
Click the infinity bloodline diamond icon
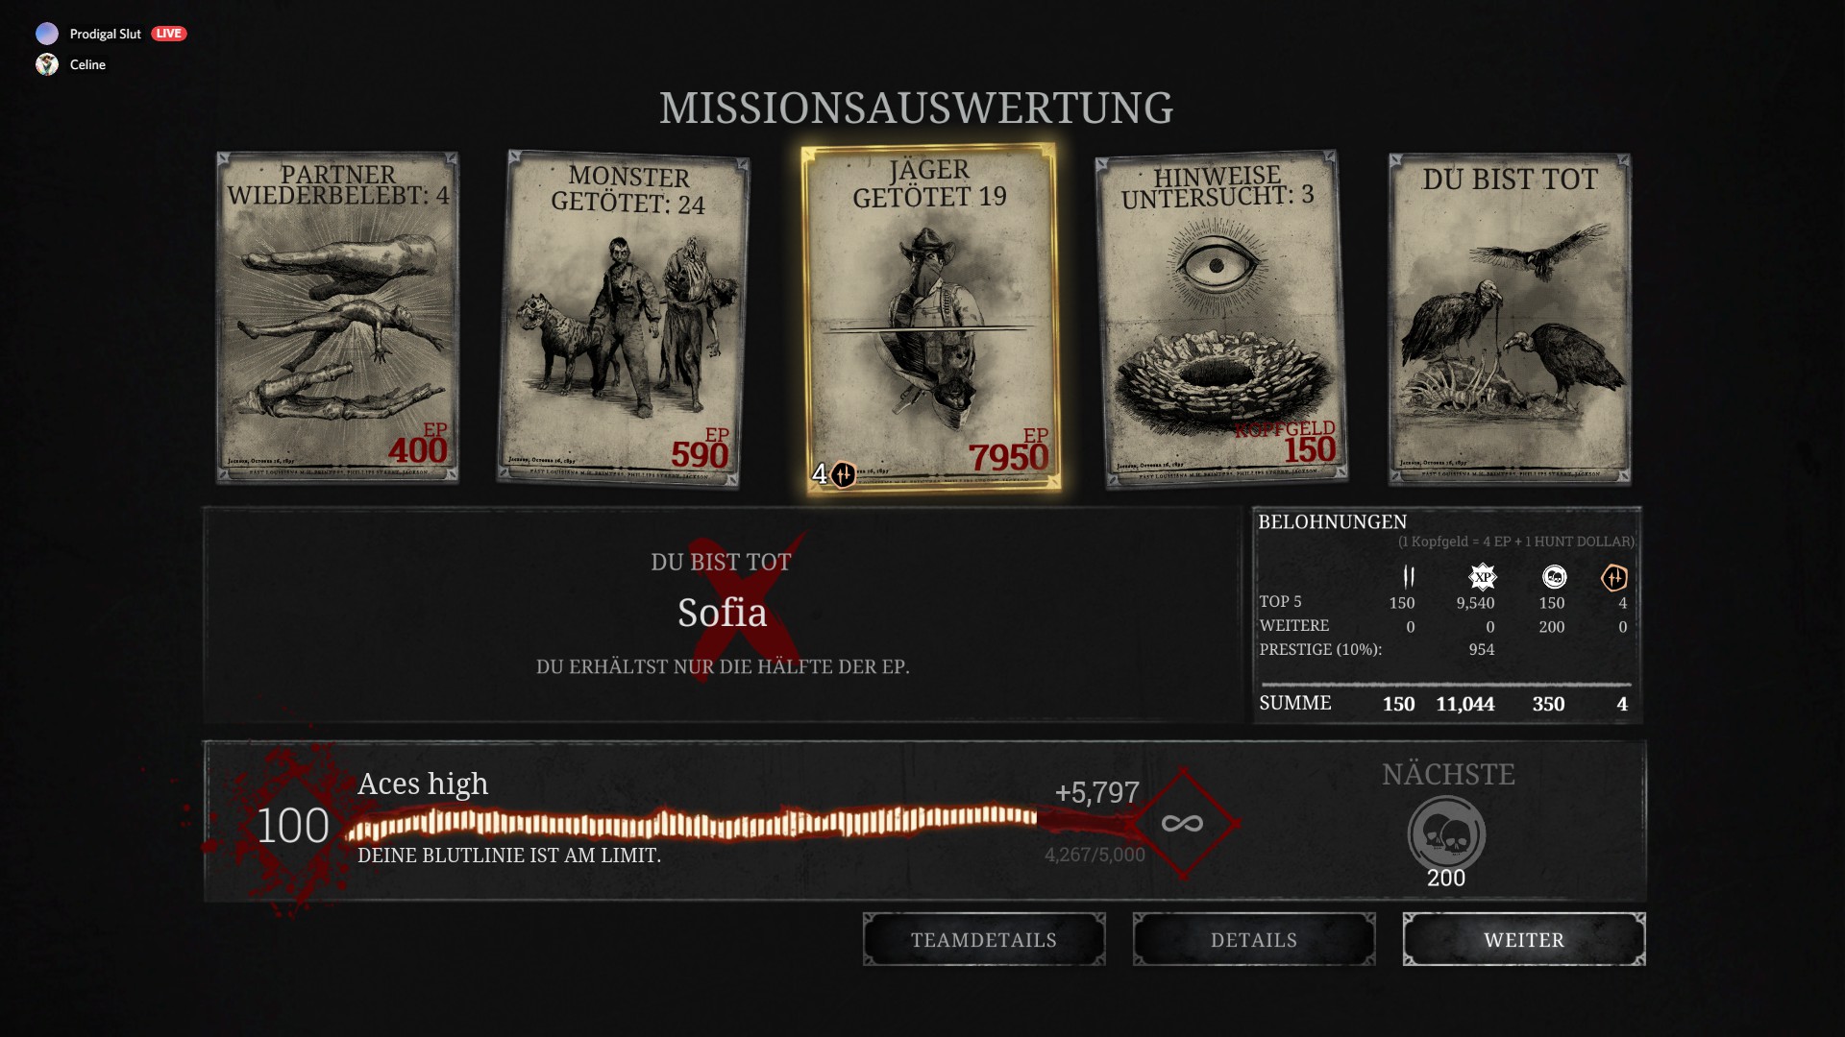click(1183, 823)
